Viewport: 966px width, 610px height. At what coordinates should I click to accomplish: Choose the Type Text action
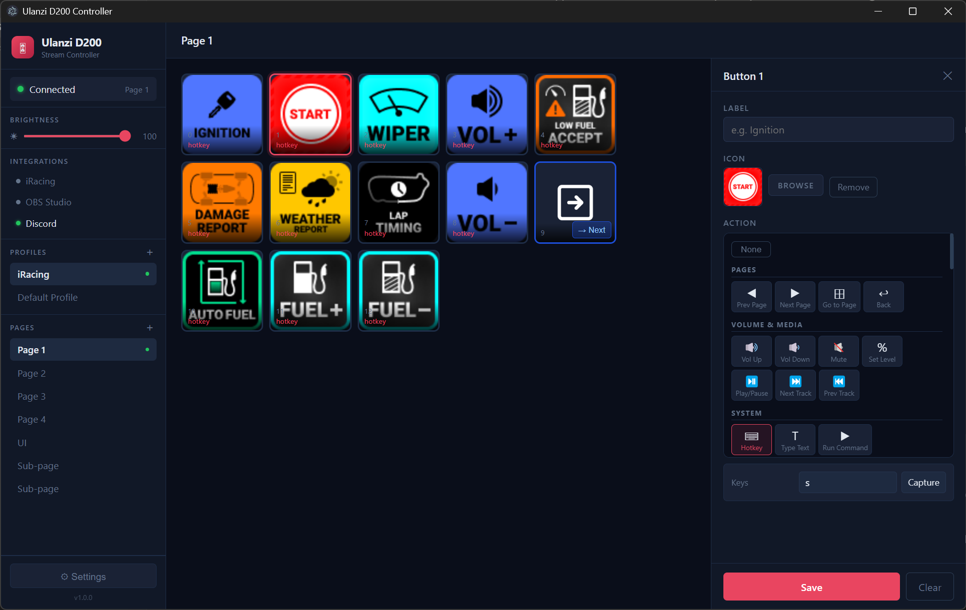click(795, 440)
